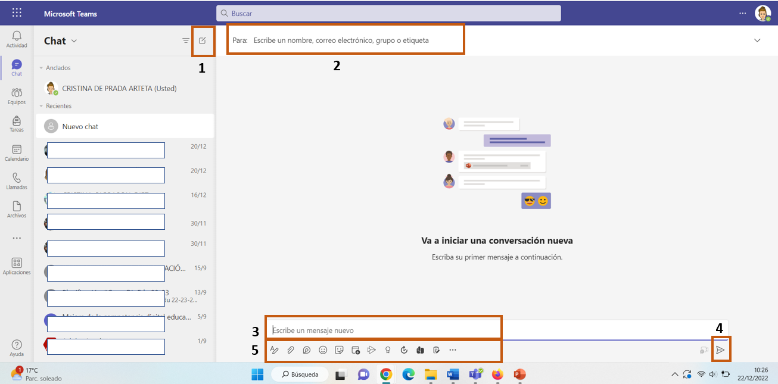Open Archivos in the sidebar

pos(17,210)
